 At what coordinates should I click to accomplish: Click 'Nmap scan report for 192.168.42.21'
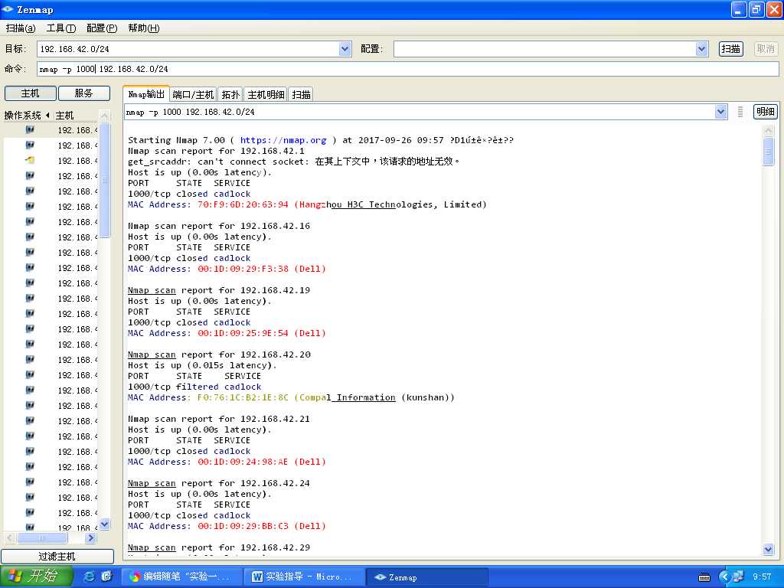[x=219, y=419]
